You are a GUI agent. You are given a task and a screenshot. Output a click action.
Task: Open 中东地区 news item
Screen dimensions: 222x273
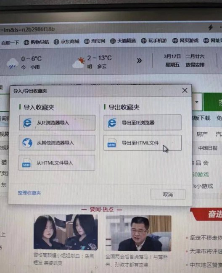click(x=206, y=265)
